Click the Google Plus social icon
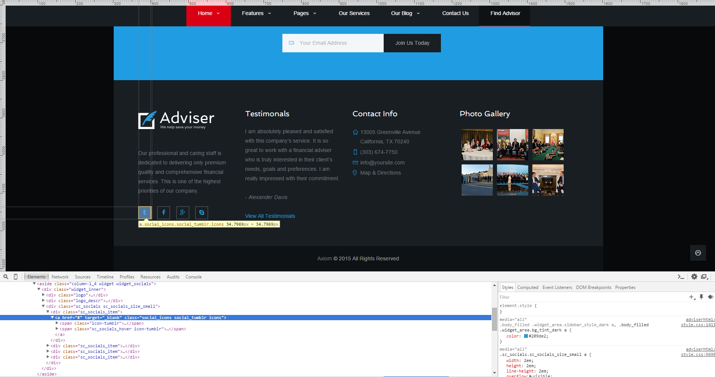715x377 pixels. (183, 213)
